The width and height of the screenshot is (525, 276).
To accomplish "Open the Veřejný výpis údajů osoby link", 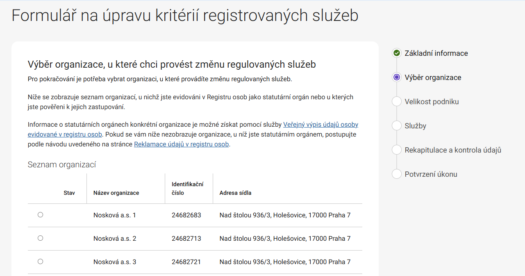I will pyautogui.click(x=320, y=125).
